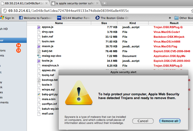Select the 'sh HD' sidebar entry

click(4, 29)
